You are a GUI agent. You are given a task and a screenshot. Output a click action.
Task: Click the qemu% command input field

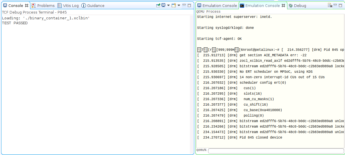pos(275,151)
